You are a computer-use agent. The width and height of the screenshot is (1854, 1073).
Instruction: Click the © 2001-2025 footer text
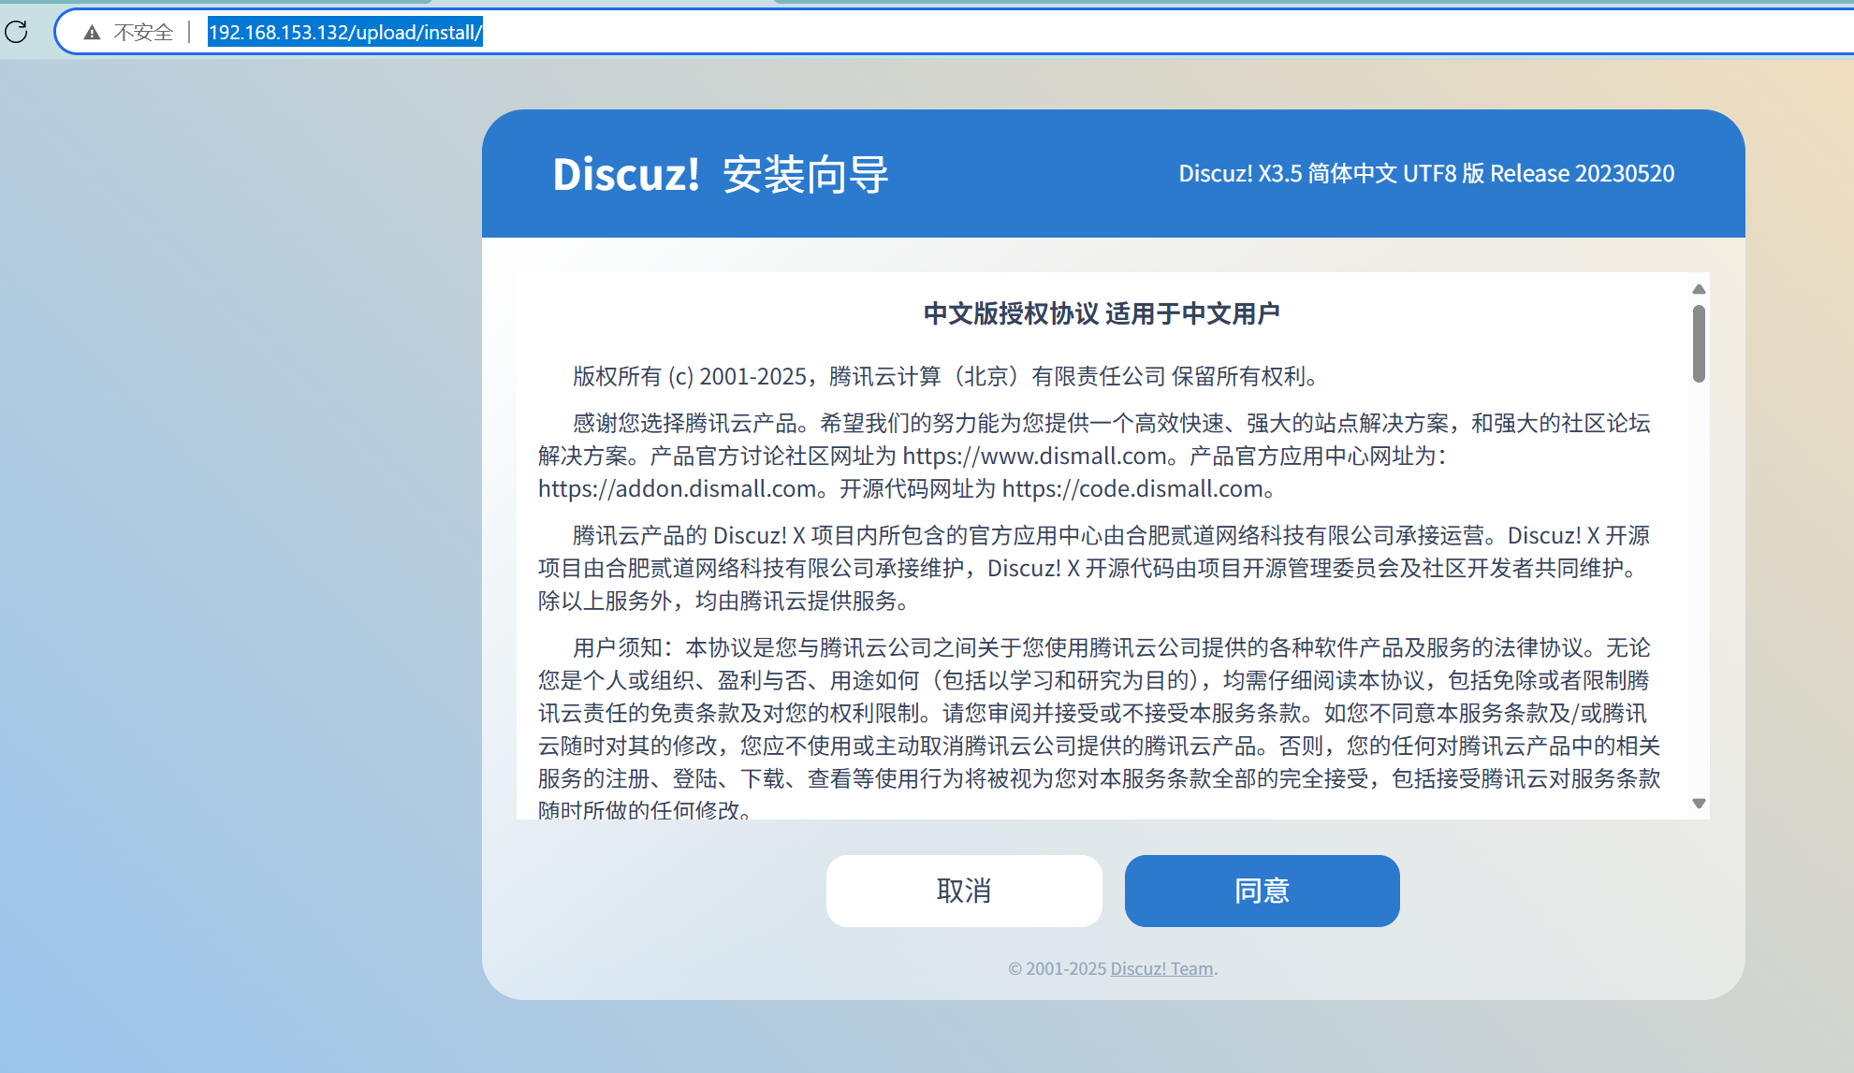click(x=1058, y=969)
